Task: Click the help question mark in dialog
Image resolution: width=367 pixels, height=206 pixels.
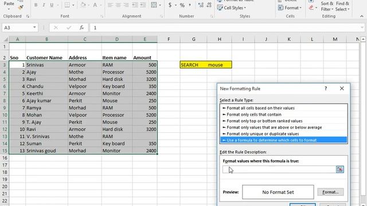Action: (326, 89)
